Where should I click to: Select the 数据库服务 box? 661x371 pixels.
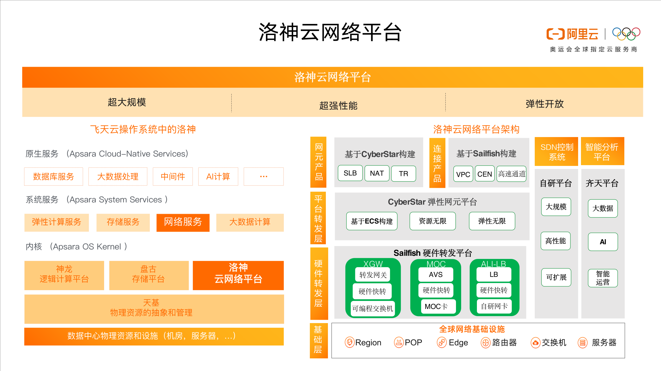click(53, 176)
